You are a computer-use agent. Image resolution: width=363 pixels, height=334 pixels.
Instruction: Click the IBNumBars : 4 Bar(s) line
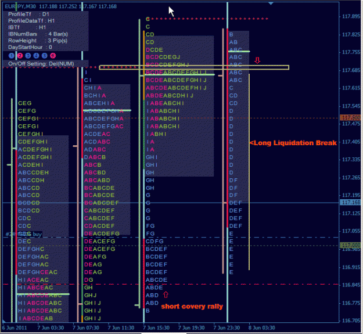[38, 34]
